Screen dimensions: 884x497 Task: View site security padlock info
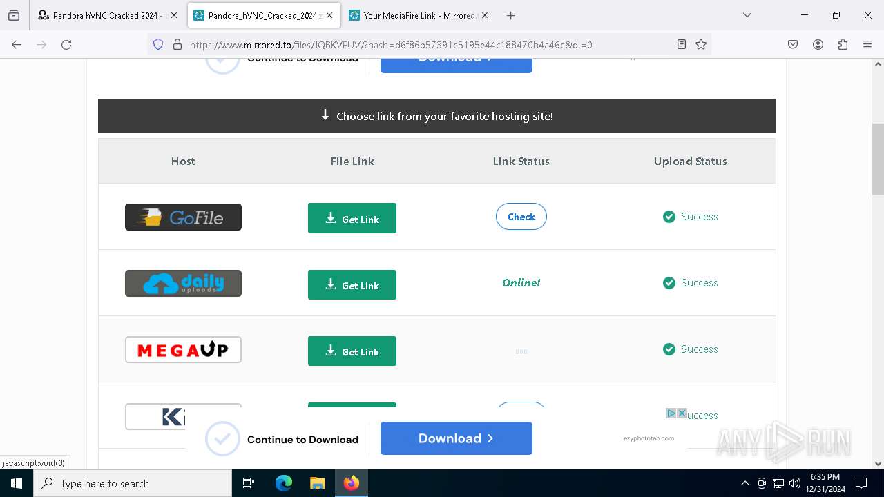(x=177, y=44)
